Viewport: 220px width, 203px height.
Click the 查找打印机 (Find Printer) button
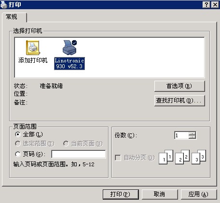click(x=179, y=101)
